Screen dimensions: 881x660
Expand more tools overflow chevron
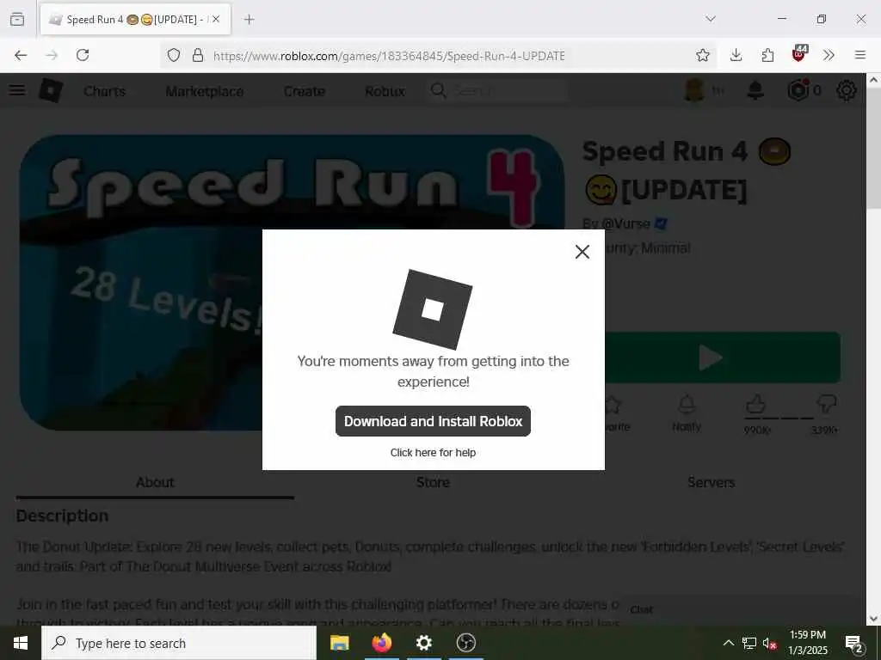tap(829, 55)
